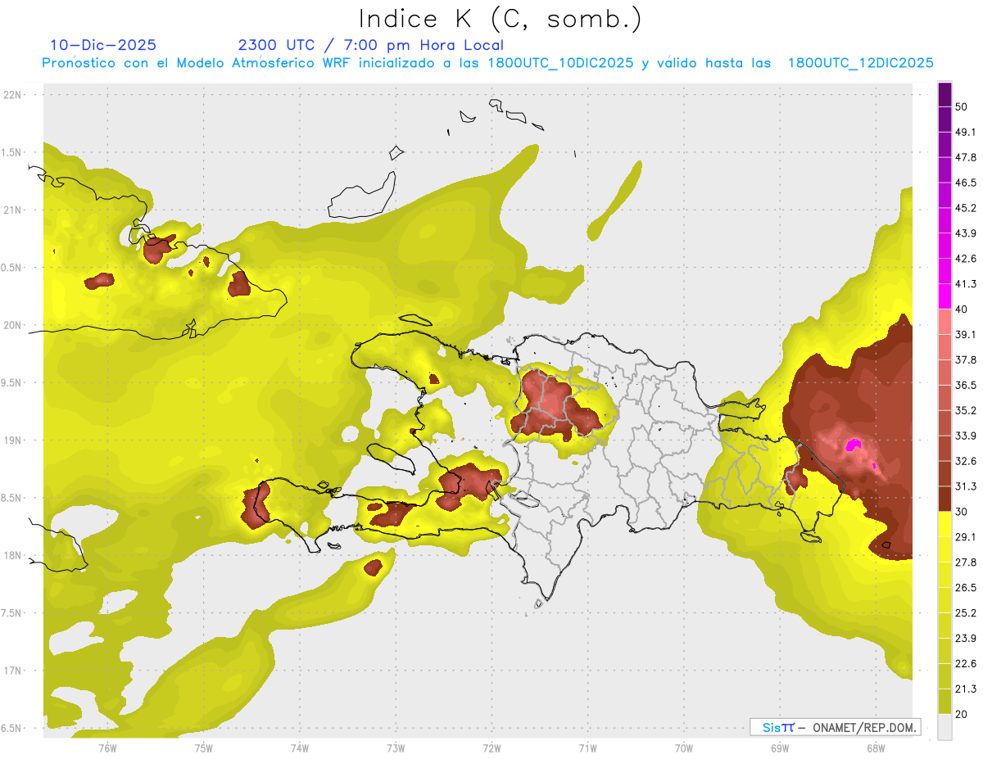The width and height of the screenshot is (983, 759).
Task: Click the longitude axis label '70W'
Action: [684, 748]
